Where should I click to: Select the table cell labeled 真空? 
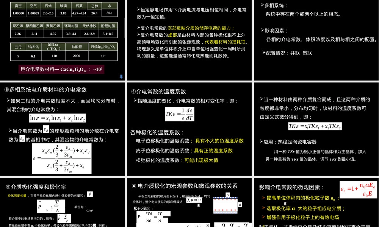pyautogui.click(x=18, y=6)
